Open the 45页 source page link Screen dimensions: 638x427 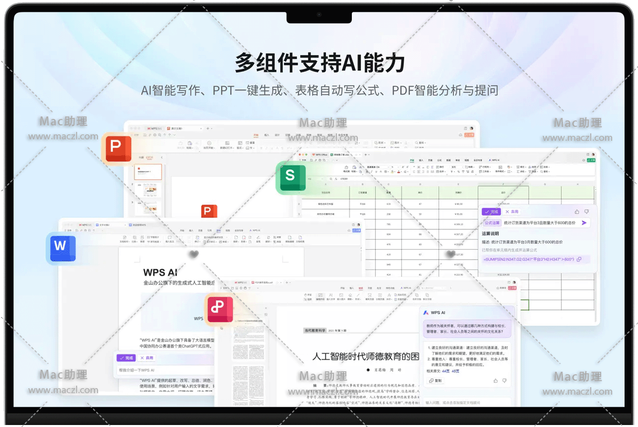[x=455, y=371]
